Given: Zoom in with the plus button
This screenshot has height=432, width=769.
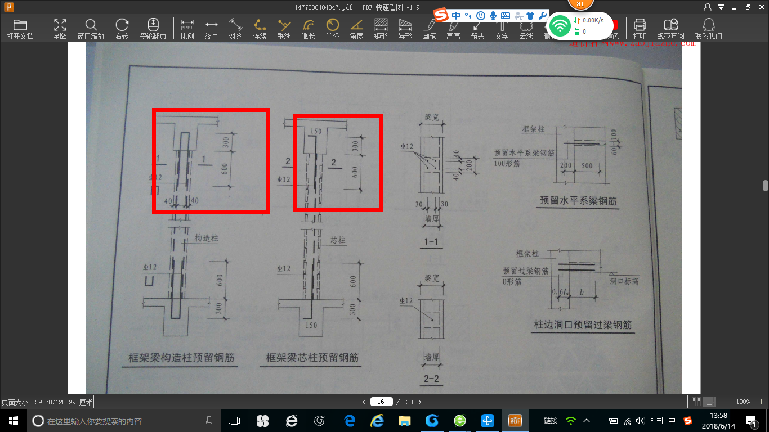Looking at the screenshot, I should [x=761, y=402].
